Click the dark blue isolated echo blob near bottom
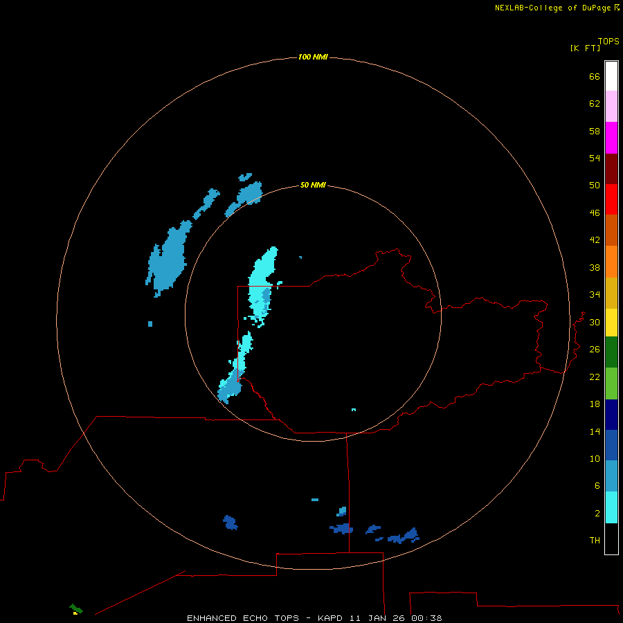Image resolution: width=623 pixels, height=623 pixels. 230,523
